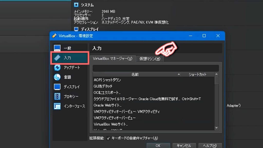Image resolution: width=263 pixels, height=148 pixels.
Task: Click the shortcut list scroll-down arrow
Action: [217, 128]
